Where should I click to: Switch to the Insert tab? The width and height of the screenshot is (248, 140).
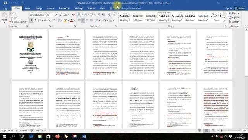pos(28,9)
